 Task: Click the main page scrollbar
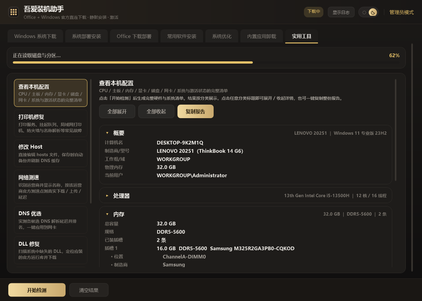(412, 158)
